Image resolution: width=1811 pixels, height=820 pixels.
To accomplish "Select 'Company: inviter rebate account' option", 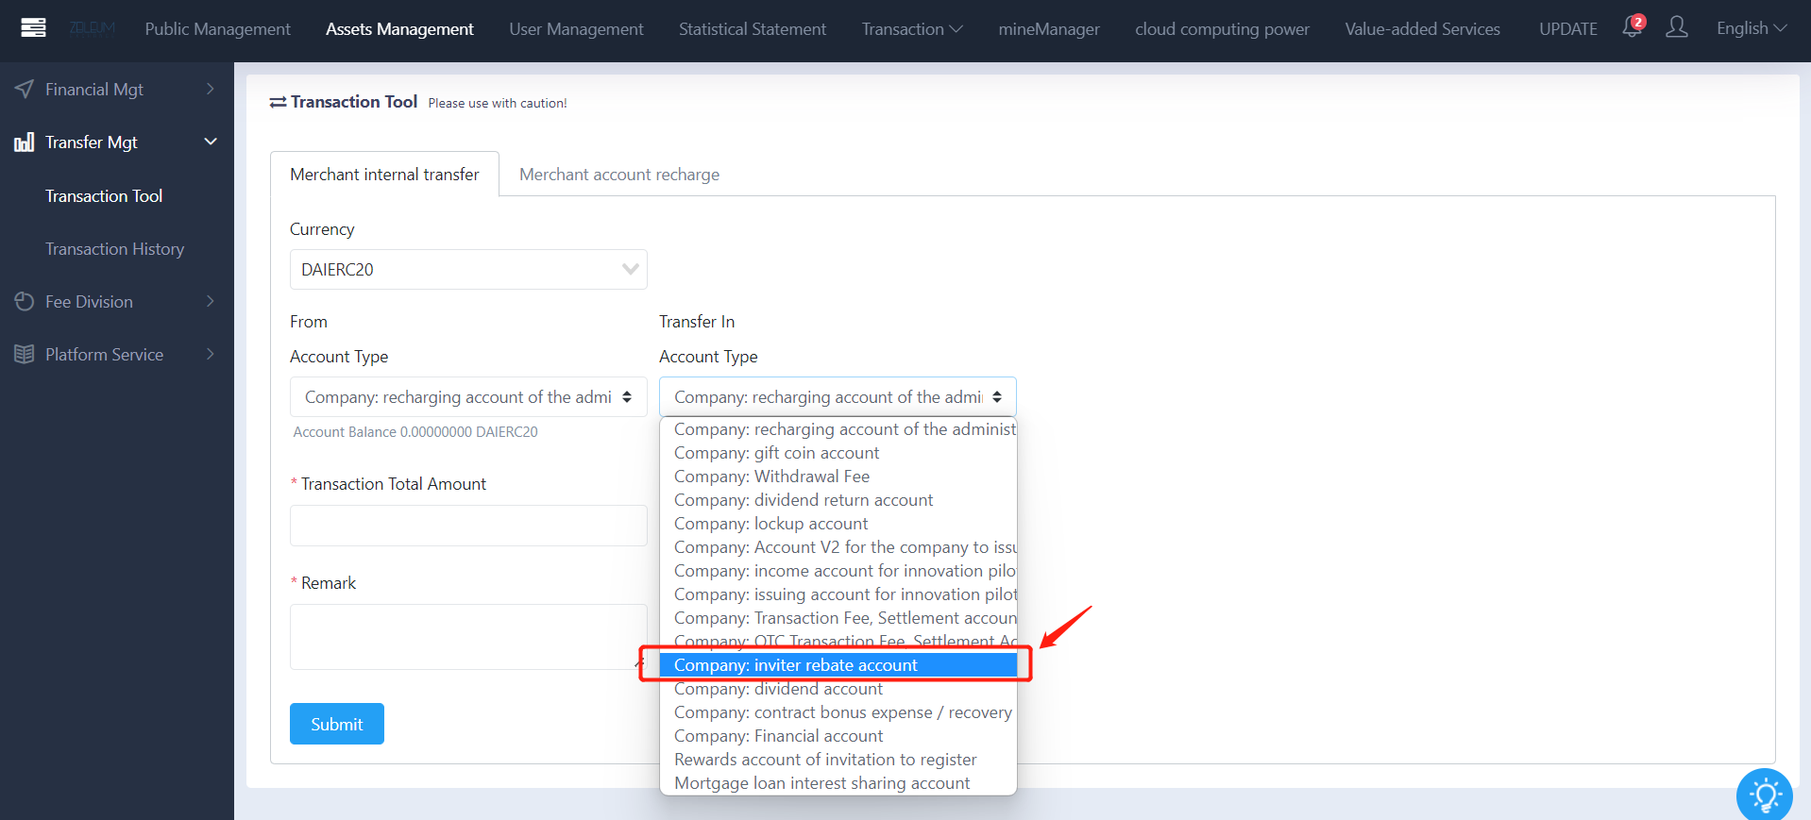I will point(838,665).
